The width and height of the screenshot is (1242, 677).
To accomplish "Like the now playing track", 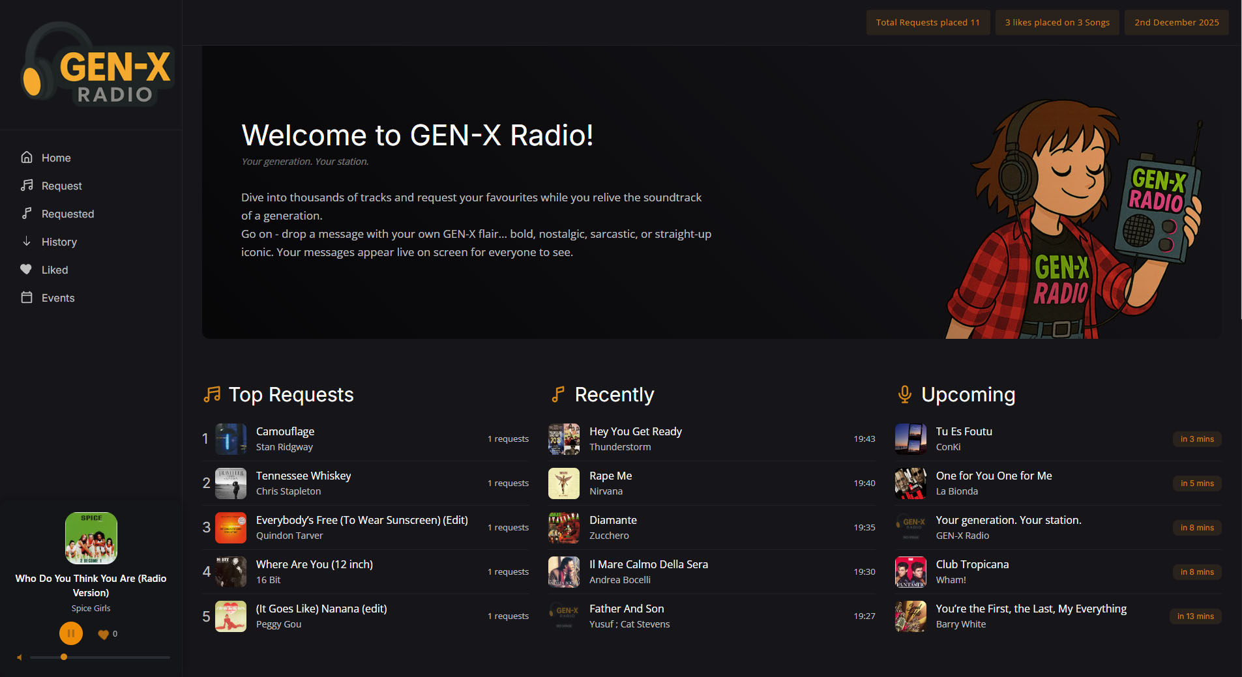I will [104, 633].
